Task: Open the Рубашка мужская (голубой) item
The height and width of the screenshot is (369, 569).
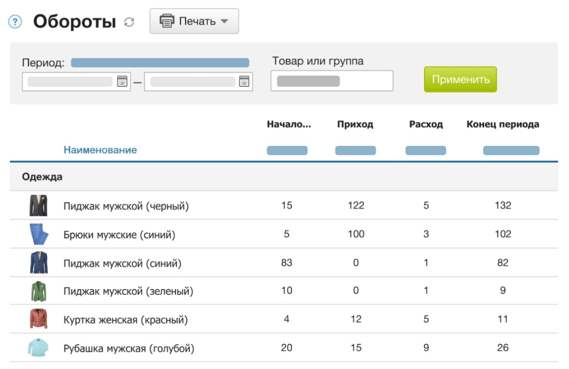Action: tap(129, 349)
